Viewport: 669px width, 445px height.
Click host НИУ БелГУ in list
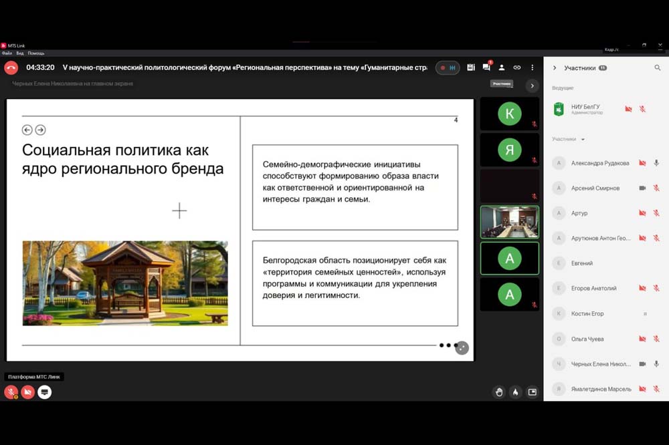[x=585, y=108]
